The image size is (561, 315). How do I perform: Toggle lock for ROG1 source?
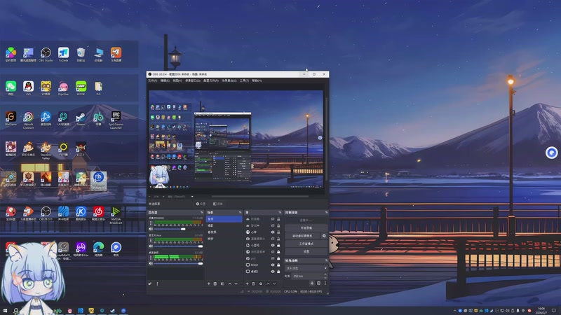point(278,265)
